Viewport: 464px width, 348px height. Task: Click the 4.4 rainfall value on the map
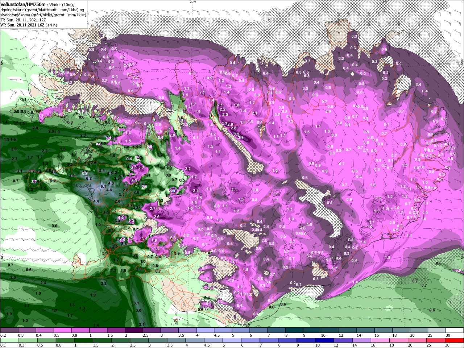(x=96, y=201)
